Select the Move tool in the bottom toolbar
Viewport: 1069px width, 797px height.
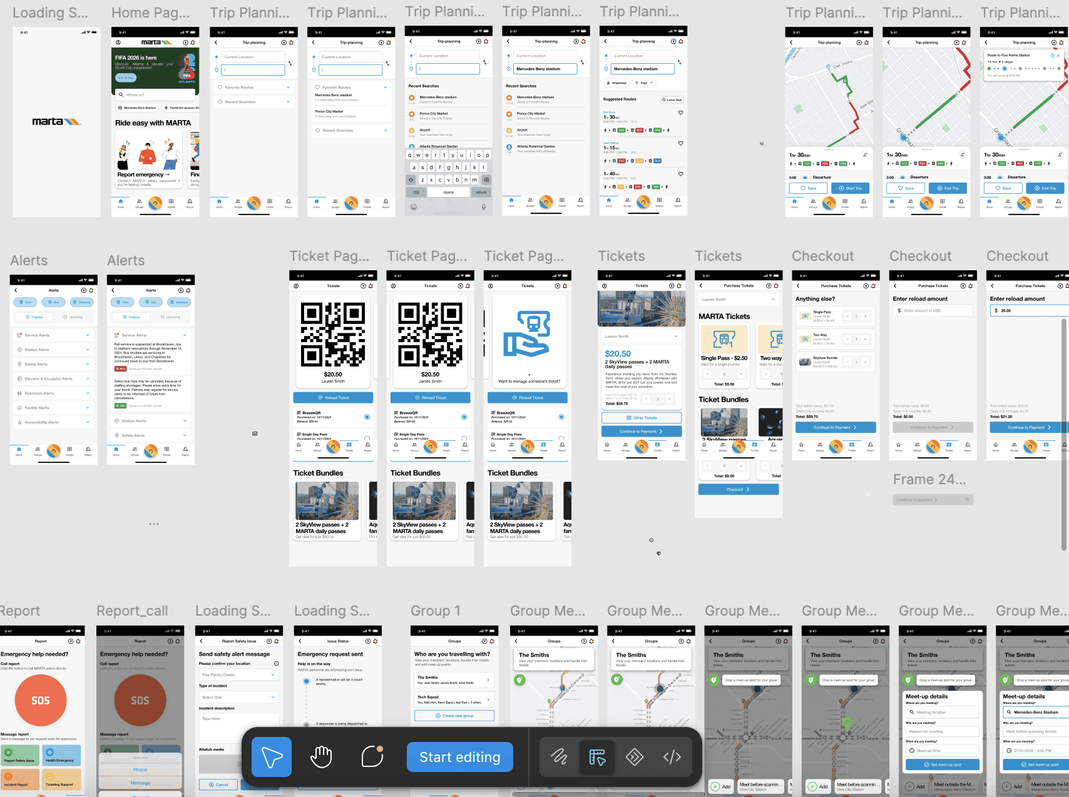click(272, 757)
